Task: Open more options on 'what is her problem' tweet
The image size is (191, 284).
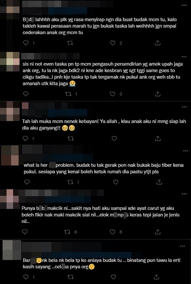Action: point(185,151)
